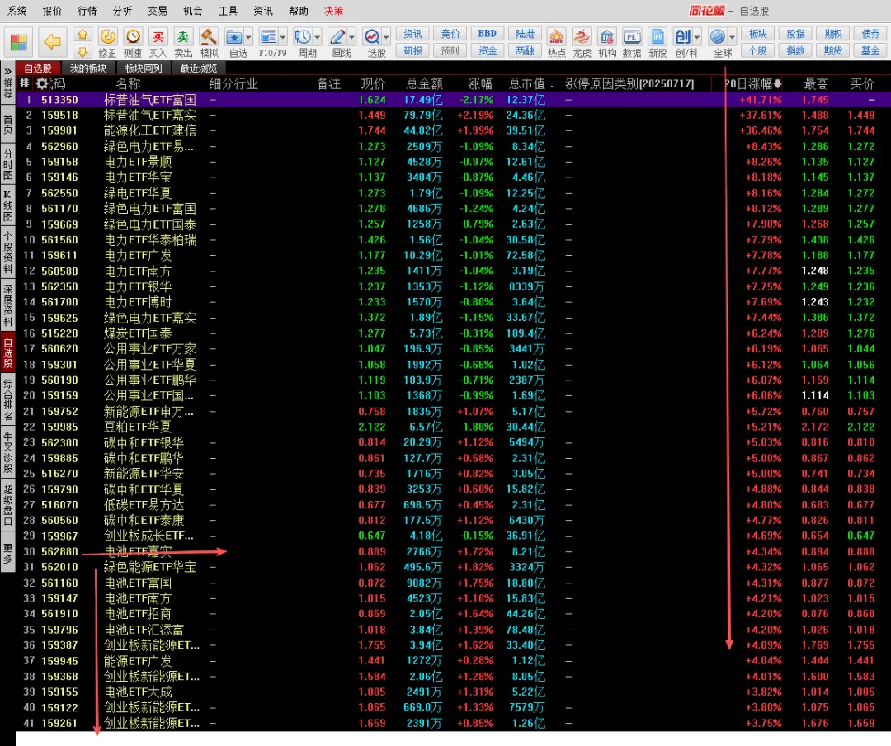Switch to the 我的板块 tab
The height and width of the screenshot is (746, 891).
(88, 68)
